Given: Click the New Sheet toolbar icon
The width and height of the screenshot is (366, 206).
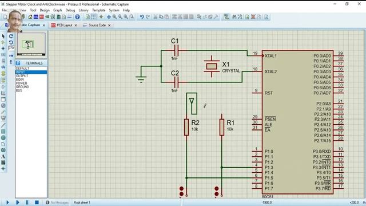Looking at the screenshot, I should 247,17.
